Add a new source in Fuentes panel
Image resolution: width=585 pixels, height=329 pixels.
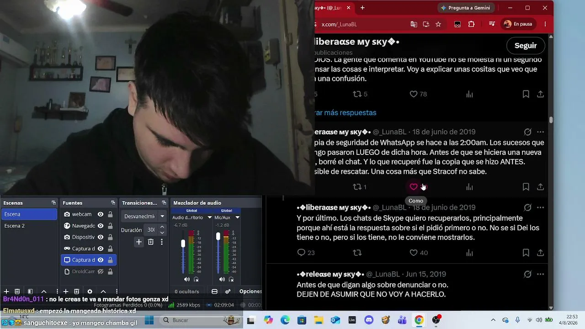pos(66,292)
